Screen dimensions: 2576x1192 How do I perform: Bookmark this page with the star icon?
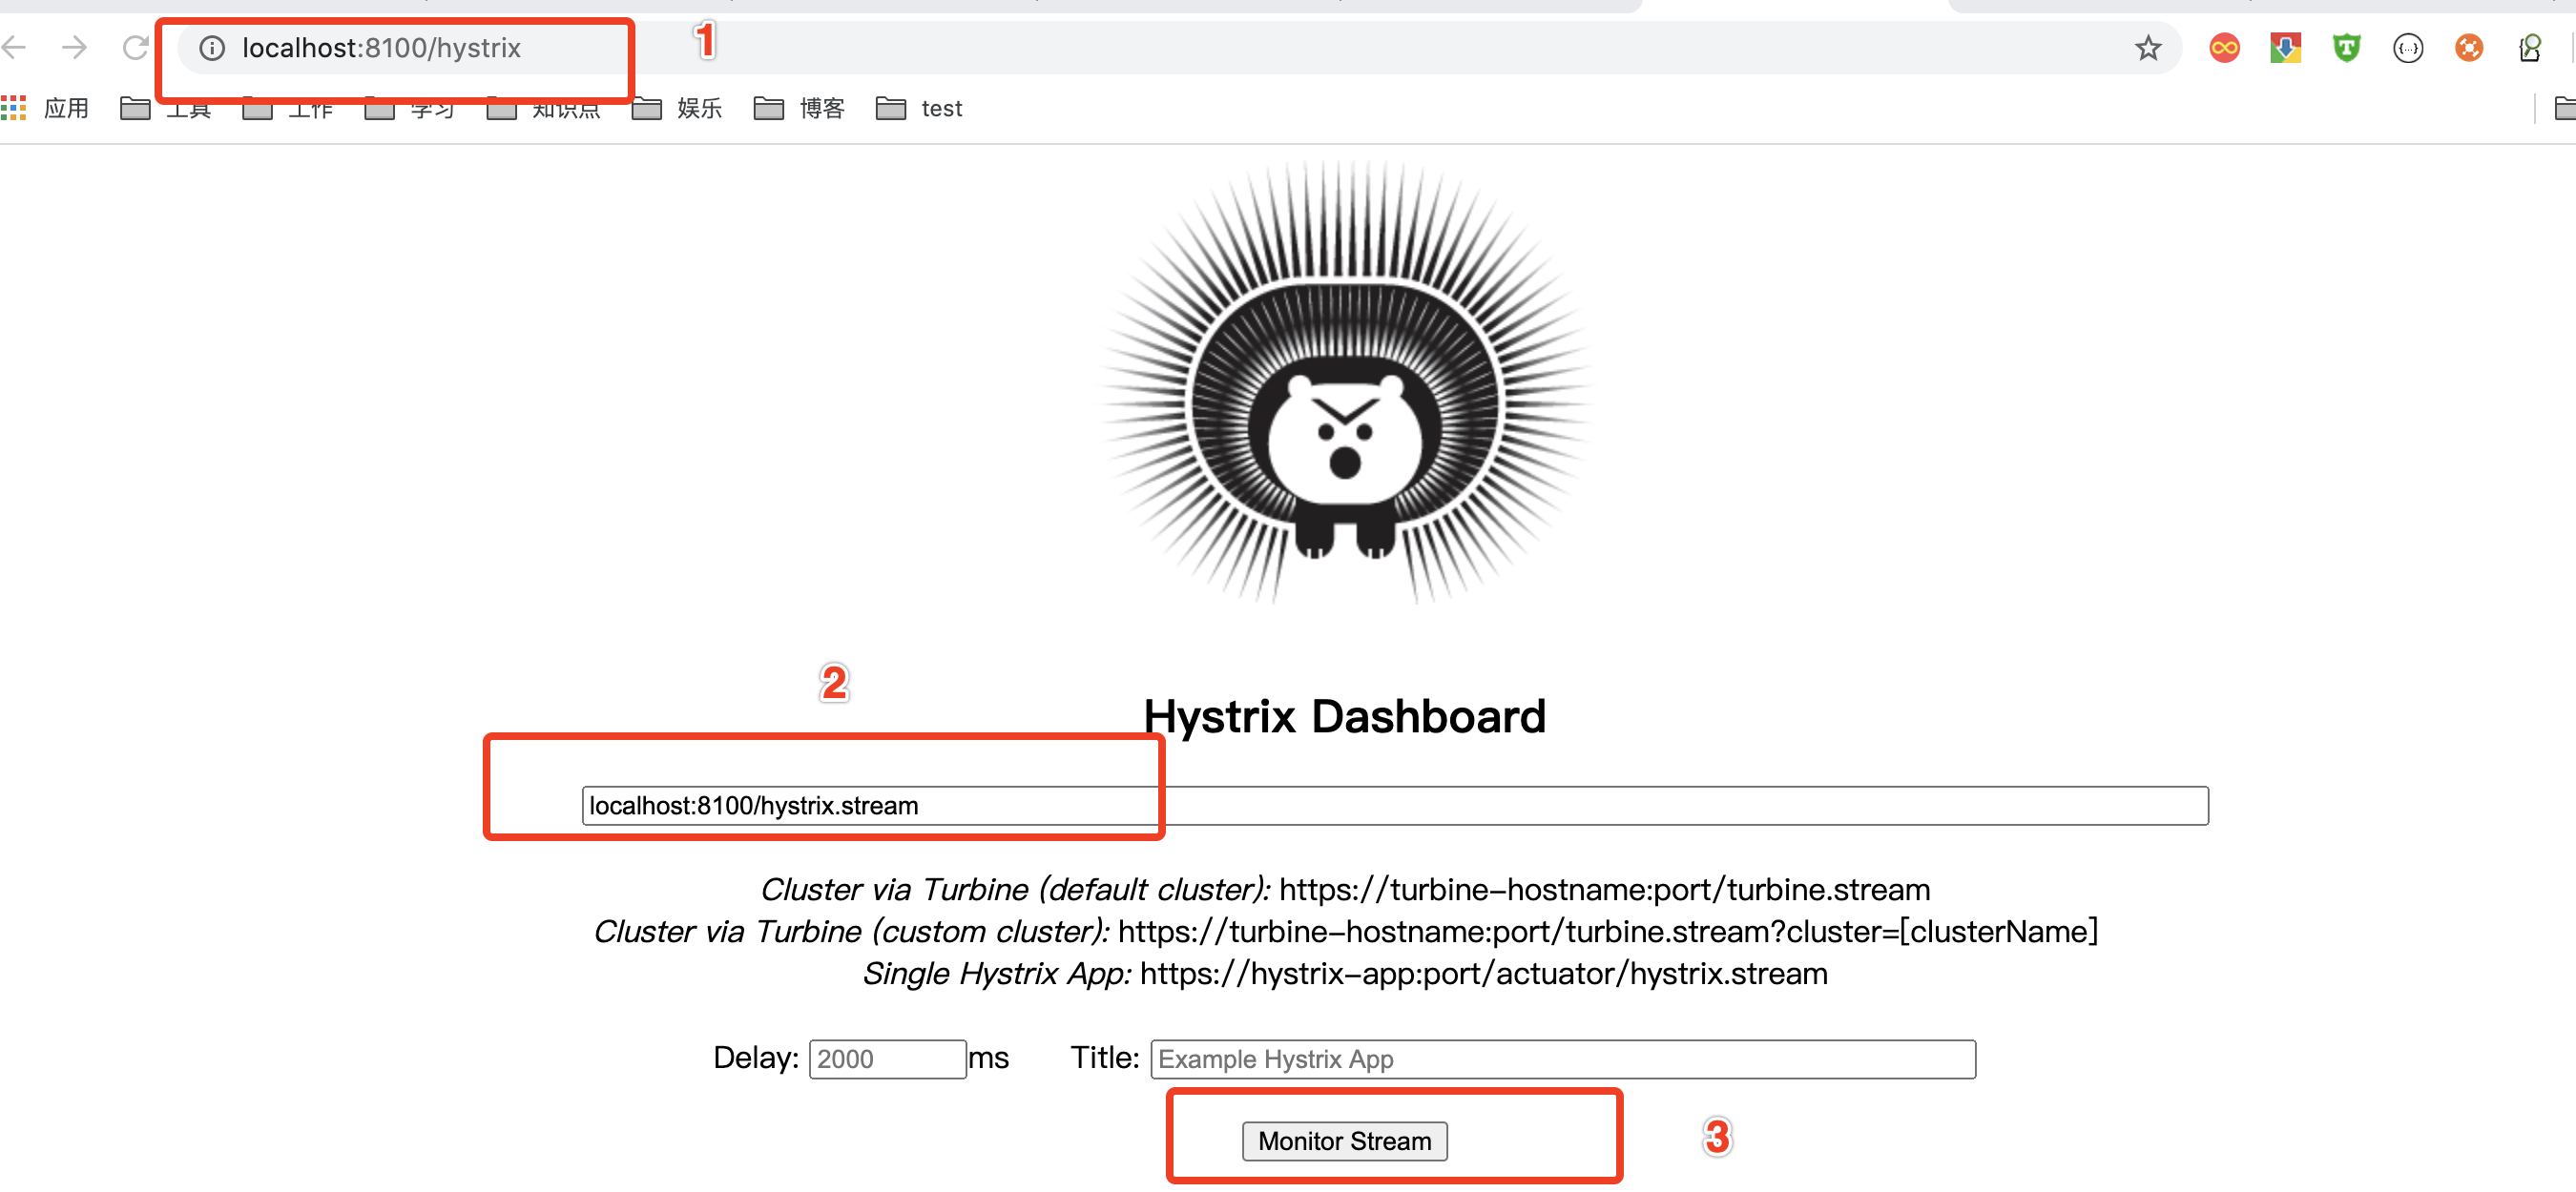coord(2148,48)
